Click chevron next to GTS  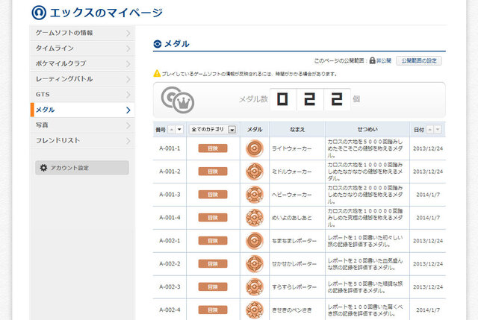[128, 95]
